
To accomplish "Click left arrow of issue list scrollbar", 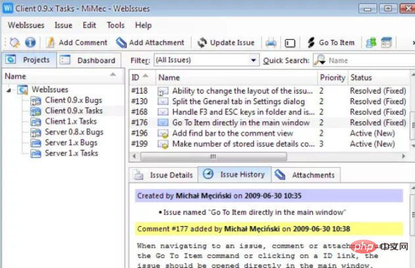I will 134,157.
